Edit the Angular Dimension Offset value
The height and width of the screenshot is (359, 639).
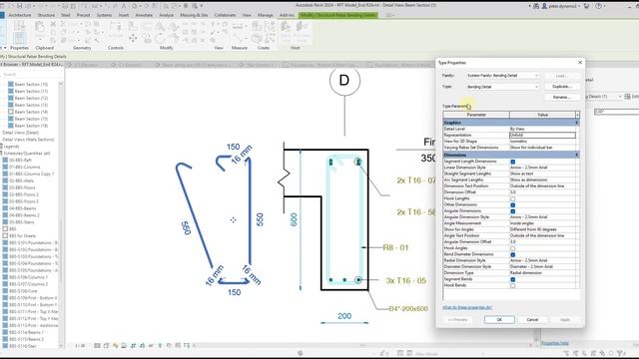pyautogui.click(x=542, y=241)
